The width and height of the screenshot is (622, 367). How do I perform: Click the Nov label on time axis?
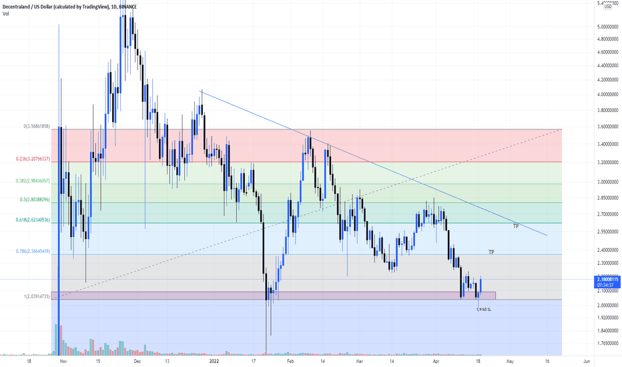63,362
